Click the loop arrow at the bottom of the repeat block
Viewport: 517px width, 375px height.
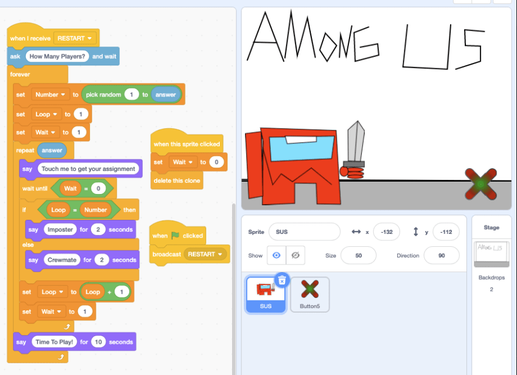click(67, 327)
